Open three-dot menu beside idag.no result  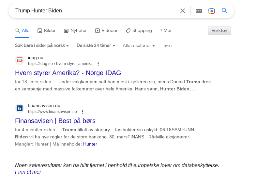(x=98, y=64)
